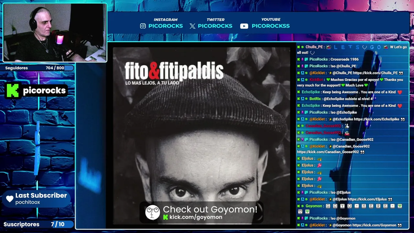
Task: Click the '!so @EchoSpike' chat command
Action: [x=343, y=113]
